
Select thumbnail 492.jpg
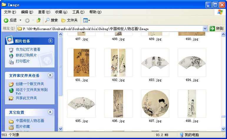(118, 62)
